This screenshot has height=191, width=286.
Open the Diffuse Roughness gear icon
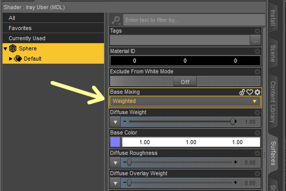point(257,153)
